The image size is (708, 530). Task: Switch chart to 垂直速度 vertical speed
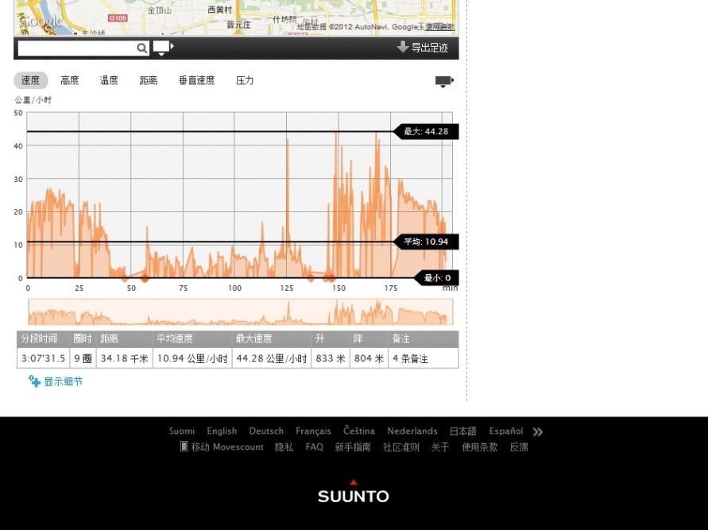196,80
